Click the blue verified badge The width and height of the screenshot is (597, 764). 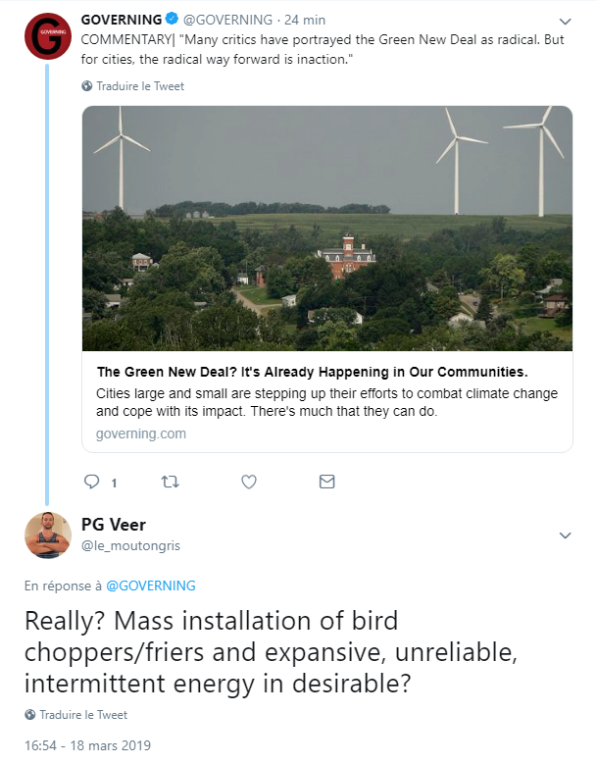point(172,19)
